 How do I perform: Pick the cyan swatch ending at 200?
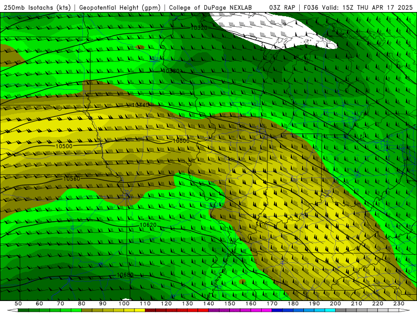tap(330, 310)
